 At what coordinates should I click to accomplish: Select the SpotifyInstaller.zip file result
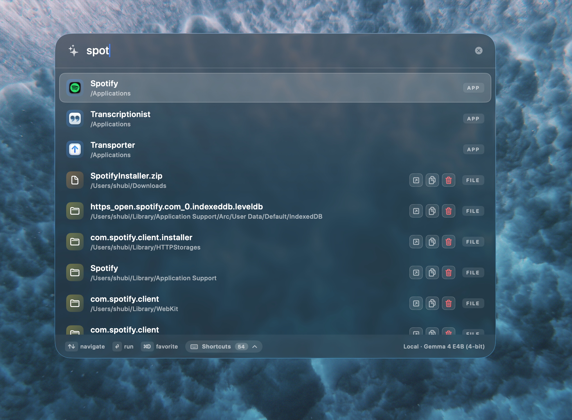click(x=275, y=180)
